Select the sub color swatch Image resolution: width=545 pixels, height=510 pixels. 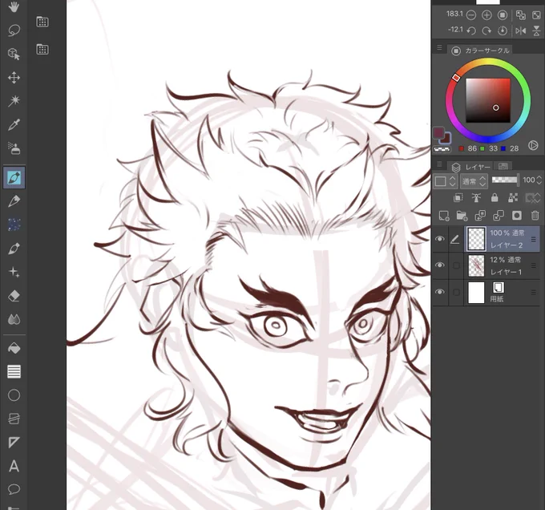[x=446, y=139]
